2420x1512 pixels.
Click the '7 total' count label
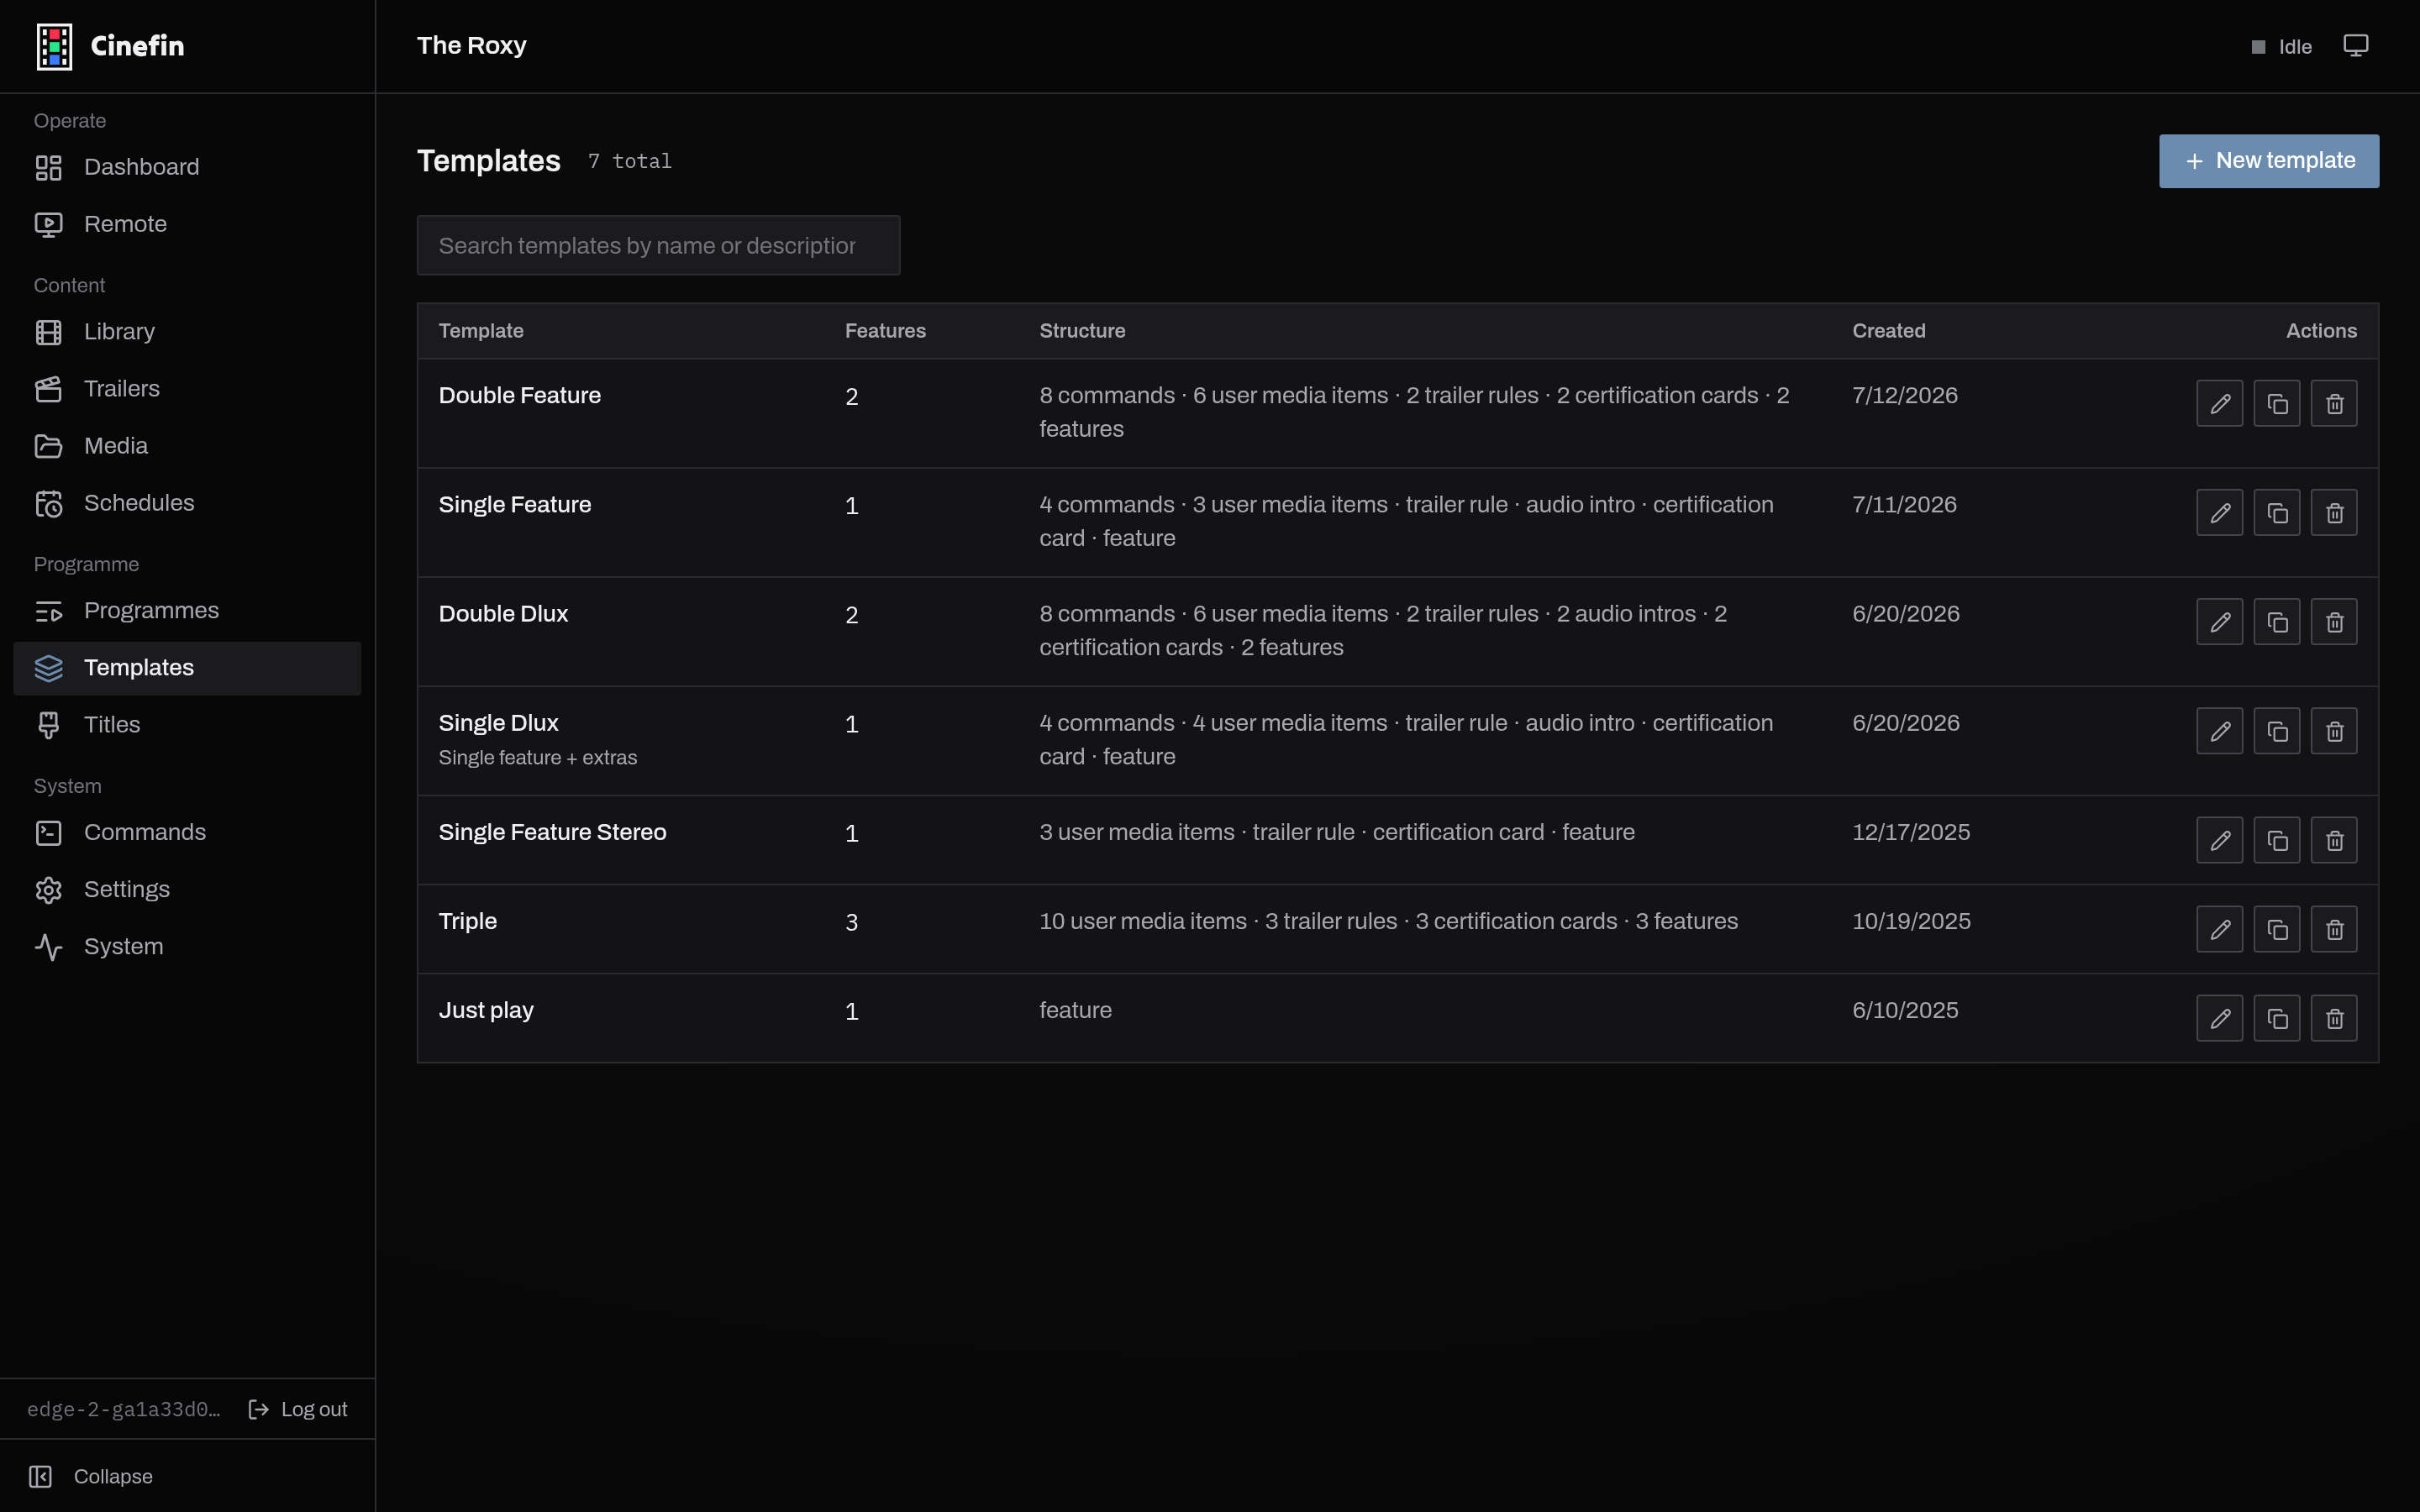[x=629, y=161]
